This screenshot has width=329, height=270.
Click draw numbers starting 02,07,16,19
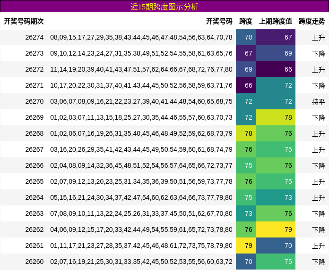(141, 262)
